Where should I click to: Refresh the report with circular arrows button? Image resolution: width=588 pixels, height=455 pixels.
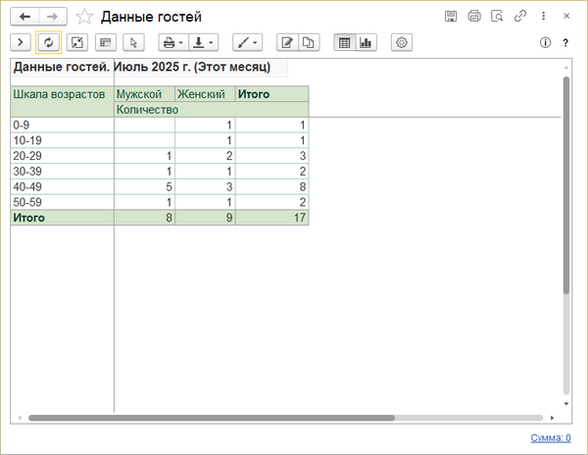(x=49, y=42)
